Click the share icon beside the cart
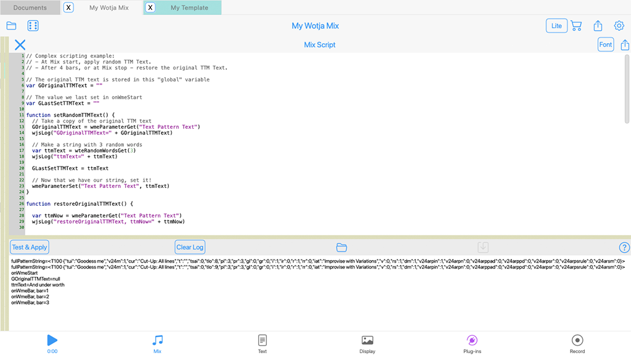The width and height of the screenshot is (631, 355). [598, 26]
